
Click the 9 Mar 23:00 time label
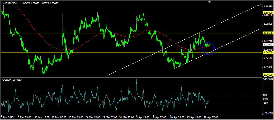coord(25,117)
